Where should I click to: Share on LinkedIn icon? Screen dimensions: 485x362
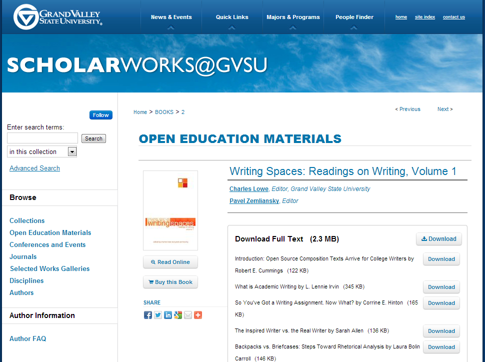click(167, 315)
